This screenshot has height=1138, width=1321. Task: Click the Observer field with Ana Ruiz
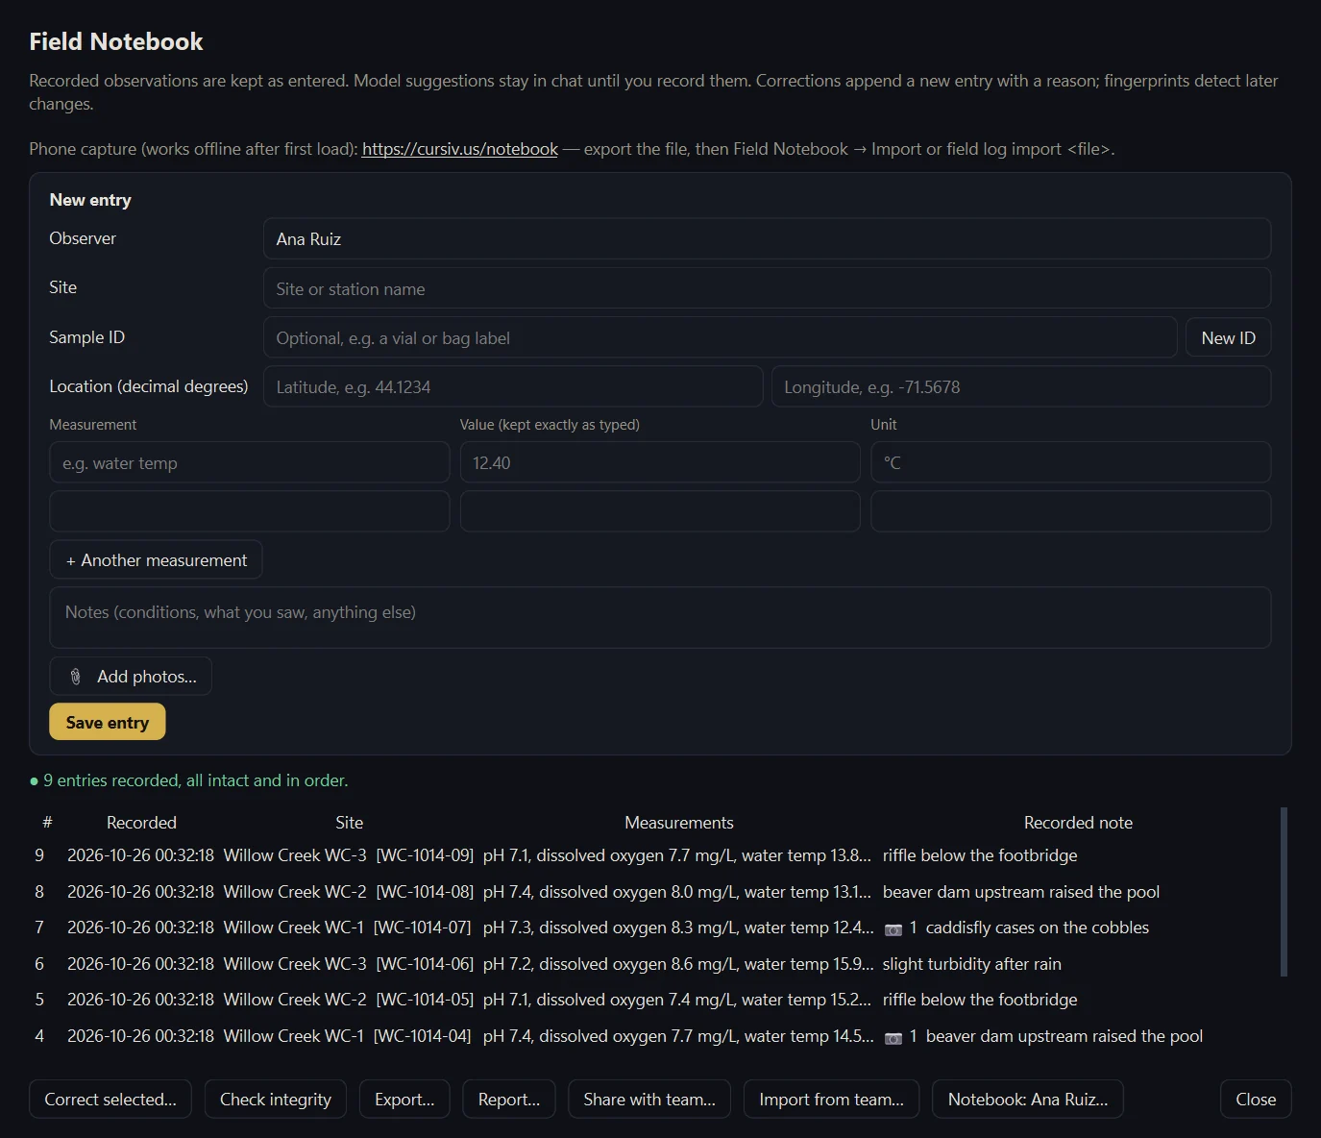coord(767,238)
